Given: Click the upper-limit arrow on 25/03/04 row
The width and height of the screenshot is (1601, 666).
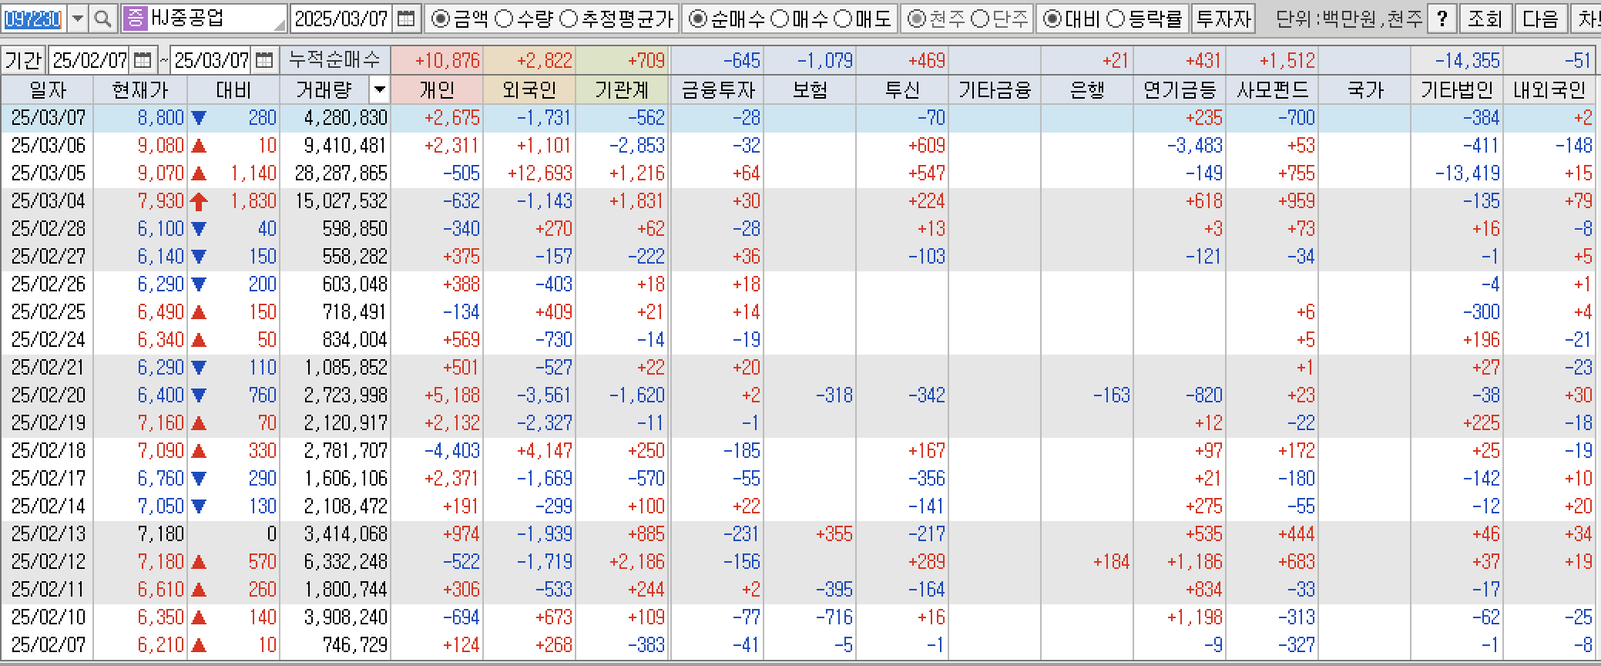Looking at the screenshot, I should click(199, 202).
